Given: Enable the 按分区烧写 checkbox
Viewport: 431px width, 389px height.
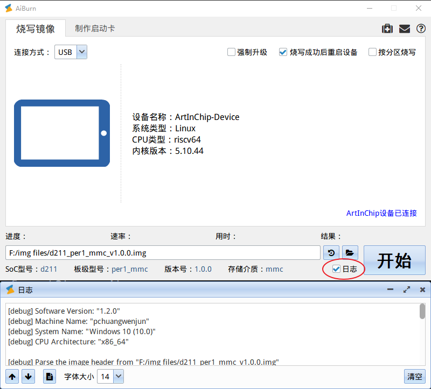Looking at the screenshot, I should coord(372,52).
